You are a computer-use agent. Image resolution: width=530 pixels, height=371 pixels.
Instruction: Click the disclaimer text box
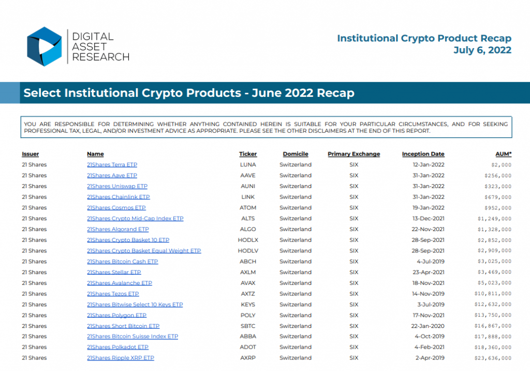coord(267,127)
